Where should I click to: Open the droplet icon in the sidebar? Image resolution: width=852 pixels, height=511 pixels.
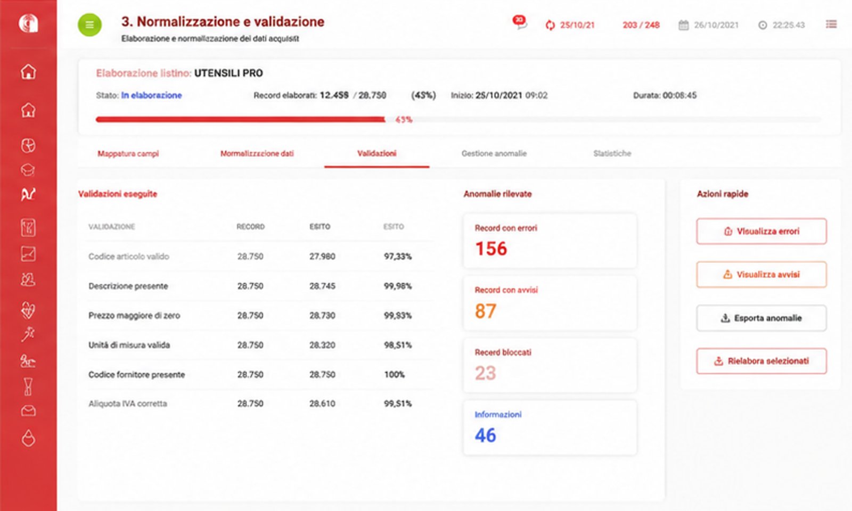tap(28, 438)
